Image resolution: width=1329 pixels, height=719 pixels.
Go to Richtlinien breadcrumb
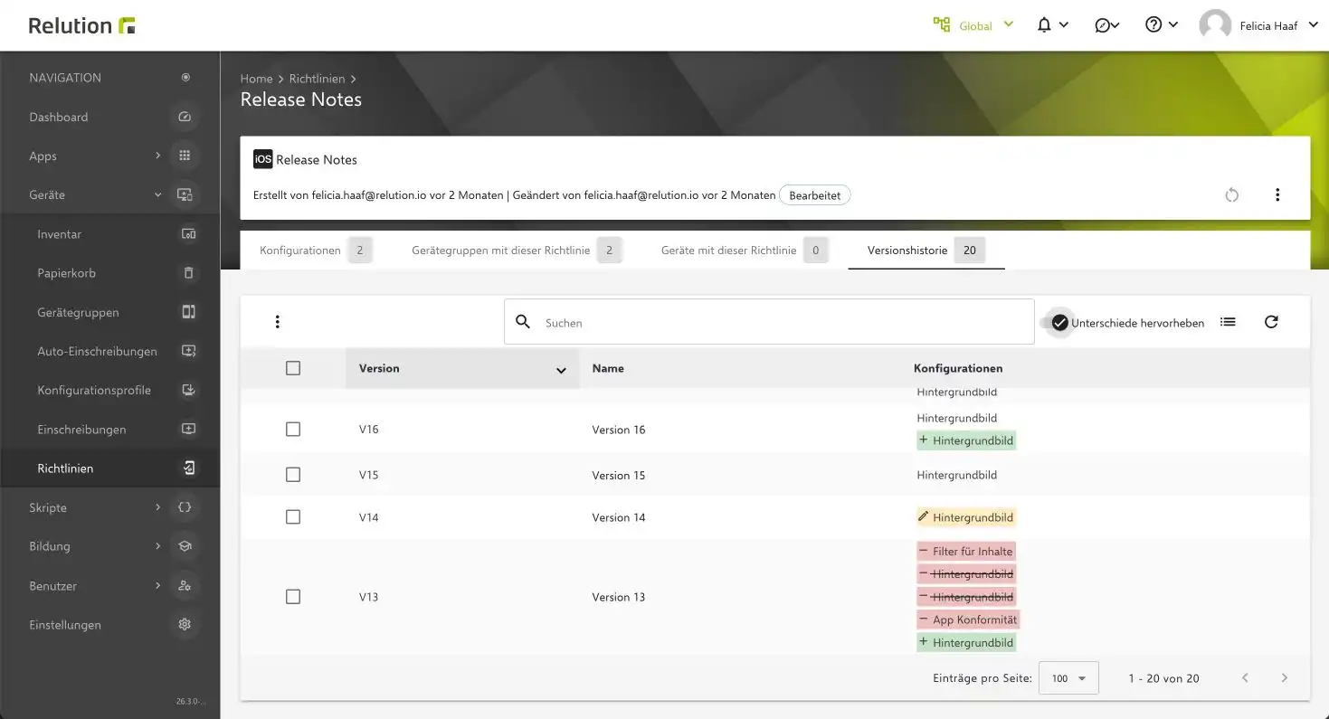(x=317, y=79)
